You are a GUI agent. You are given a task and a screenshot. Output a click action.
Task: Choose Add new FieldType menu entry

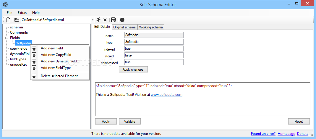click(x=60, y=68)
